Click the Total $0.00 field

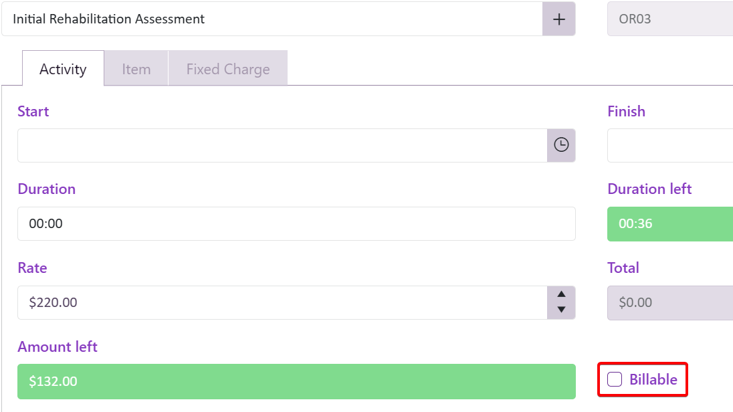click(x=669, y=302)
